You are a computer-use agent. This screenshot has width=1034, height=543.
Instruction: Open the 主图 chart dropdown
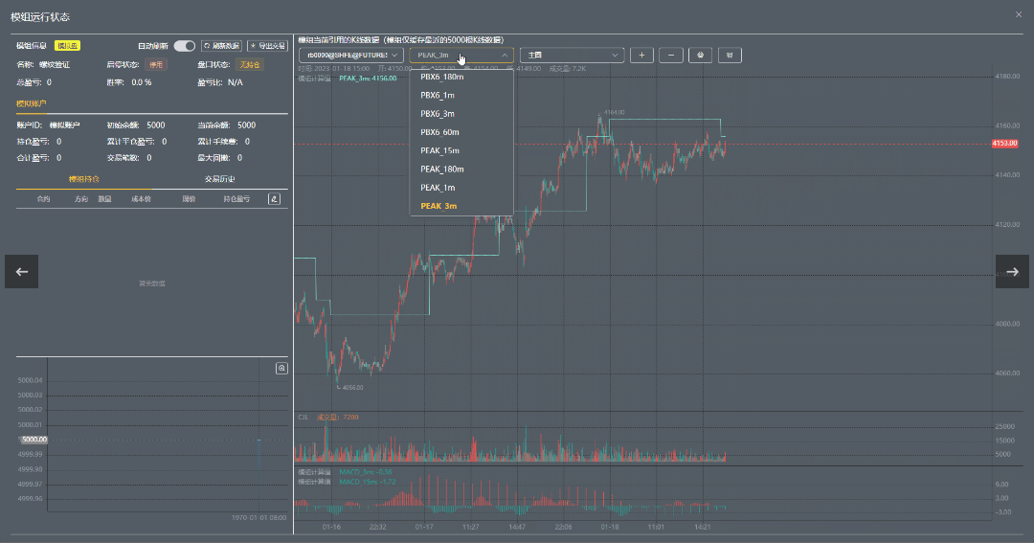(572, 56)
